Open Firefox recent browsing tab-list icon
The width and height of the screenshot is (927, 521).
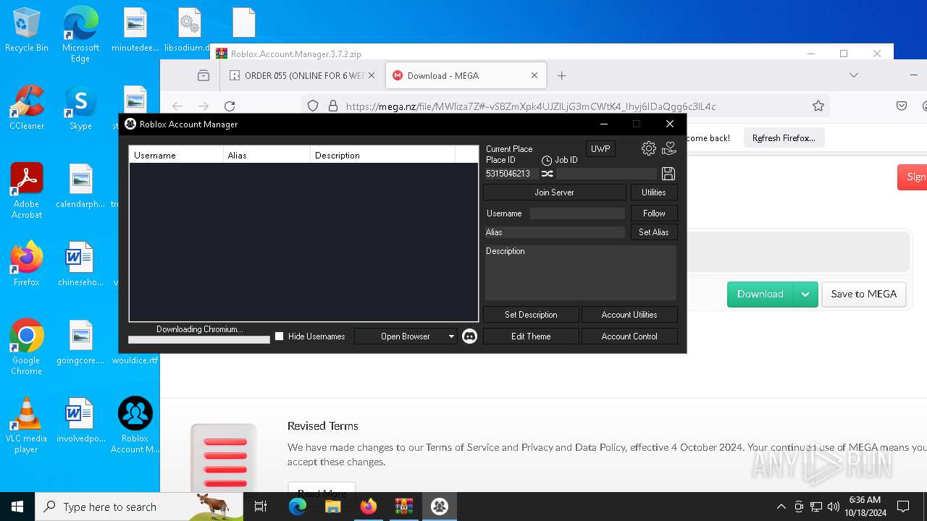(x=204, y=75)
